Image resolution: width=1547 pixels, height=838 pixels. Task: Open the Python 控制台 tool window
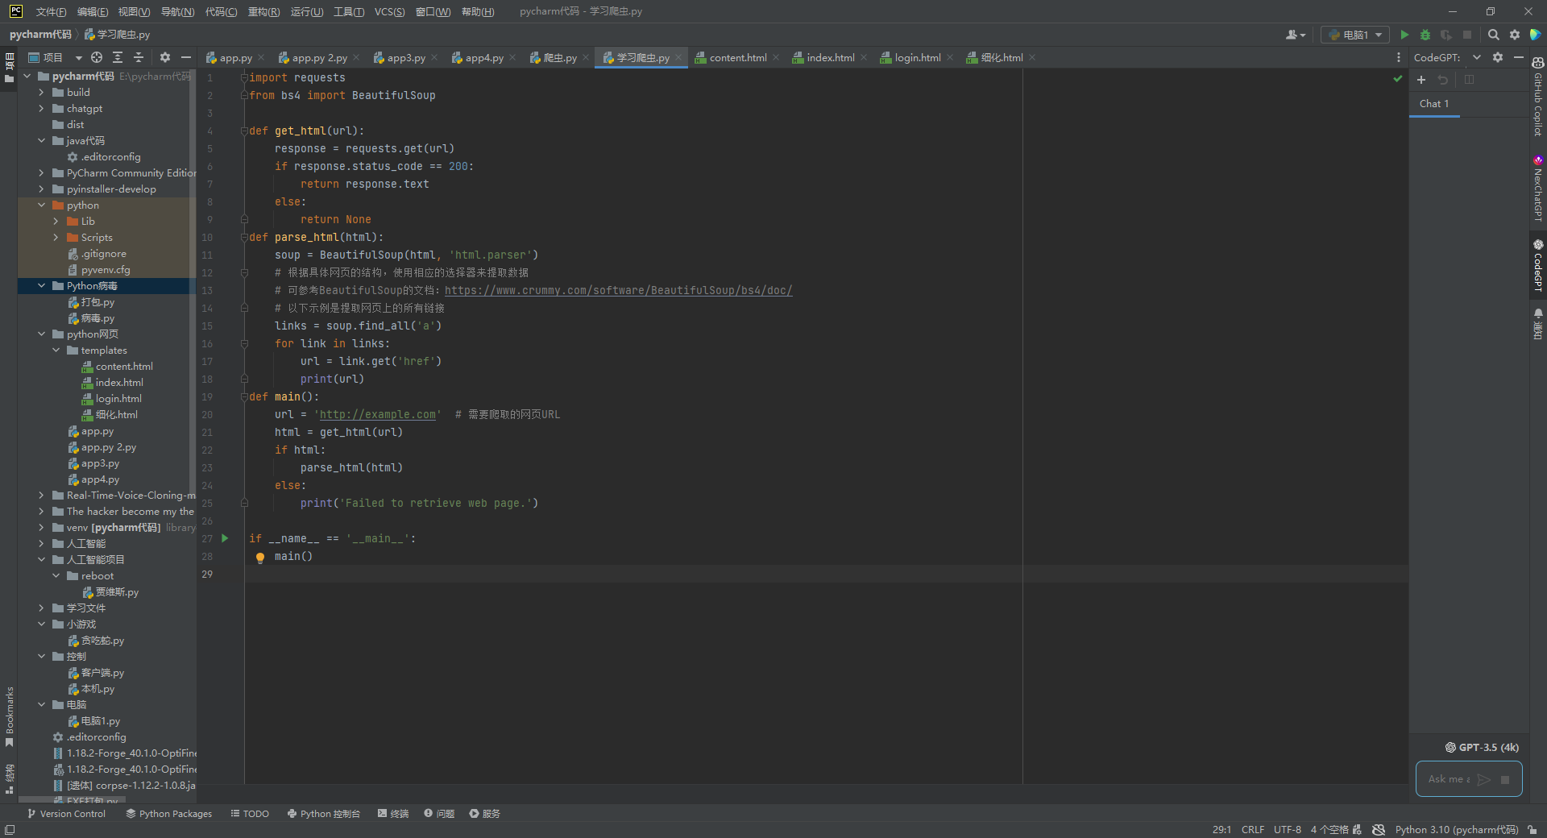[324, 814]
